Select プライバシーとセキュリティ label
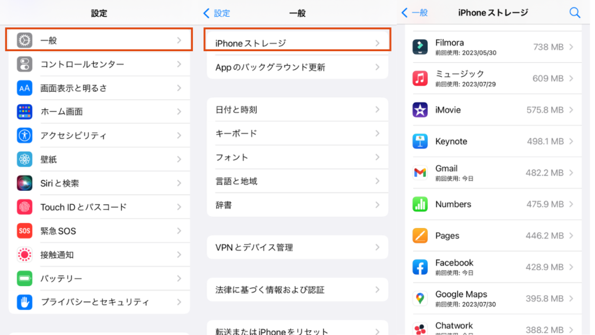 95,302
